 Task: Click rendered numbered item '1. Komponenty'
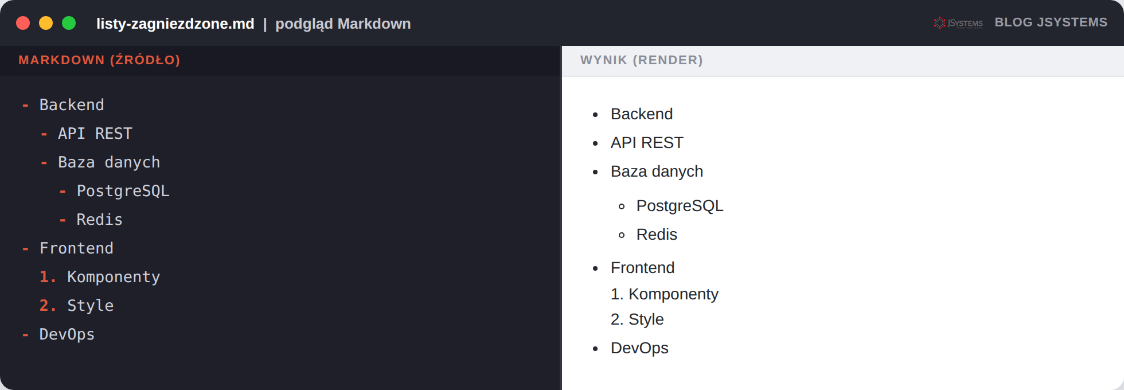(x=664, y=294)
